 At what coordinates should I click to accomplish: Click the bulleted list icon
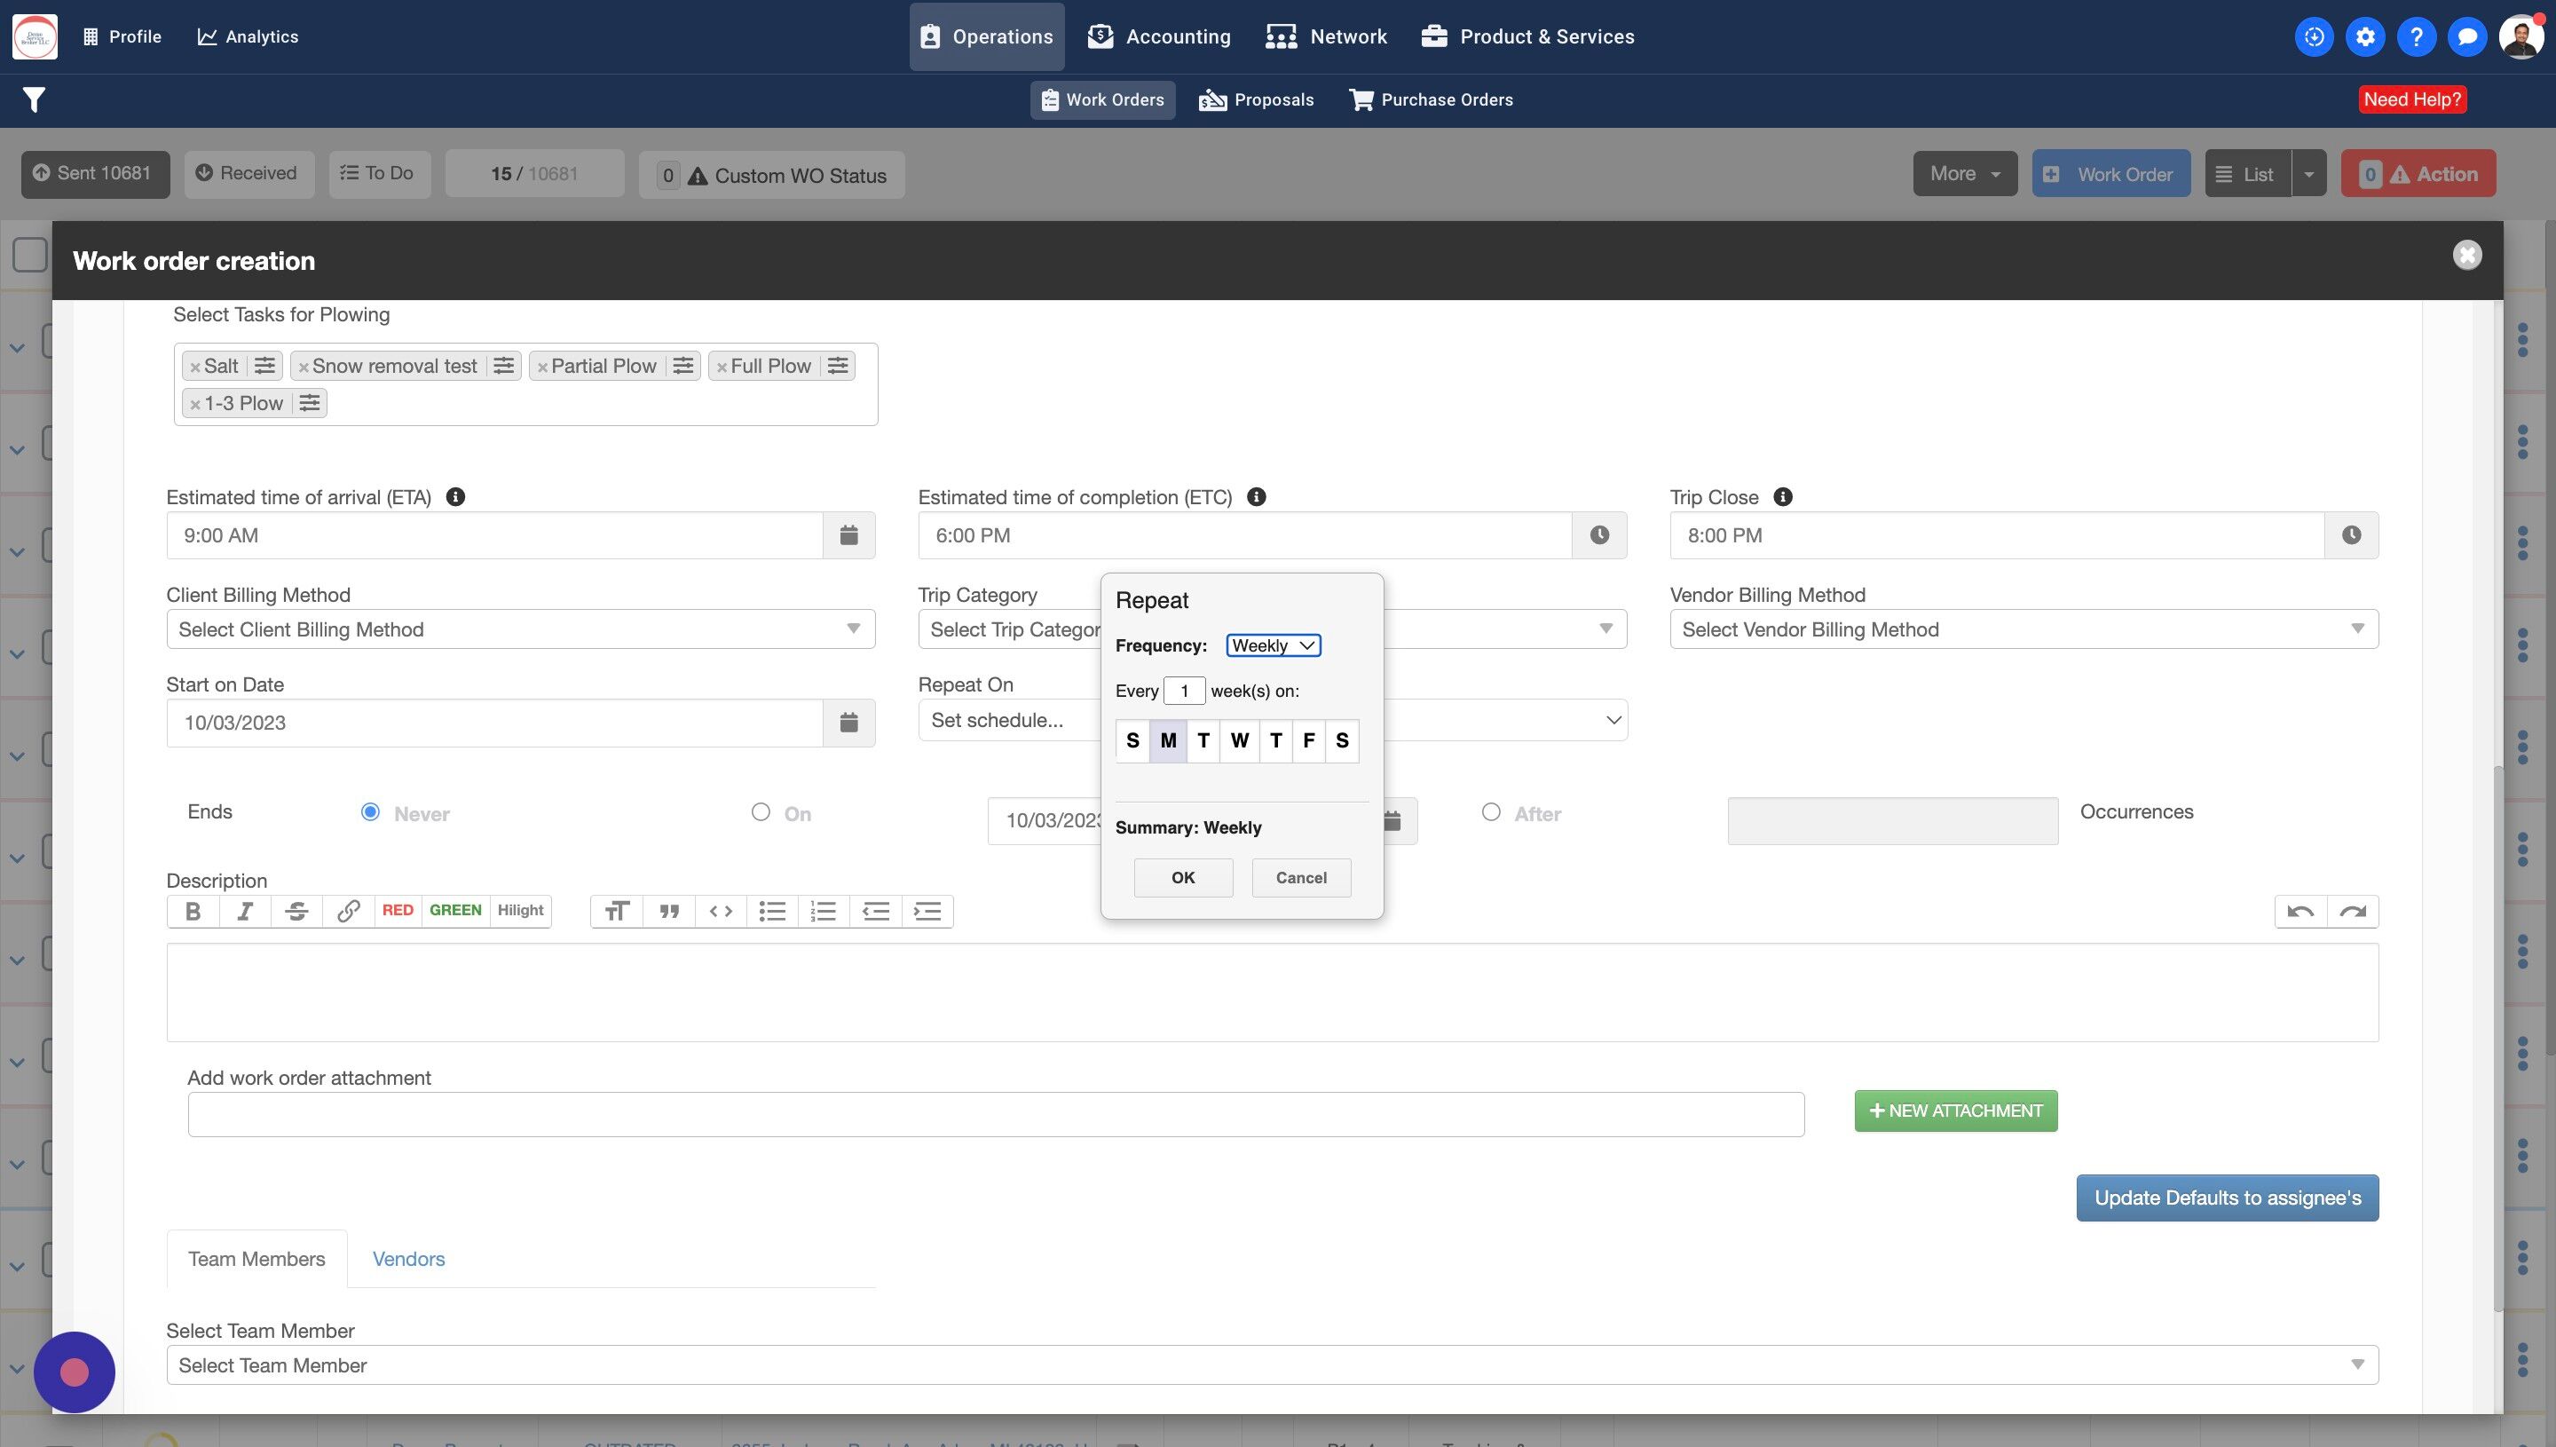point(772,912)
